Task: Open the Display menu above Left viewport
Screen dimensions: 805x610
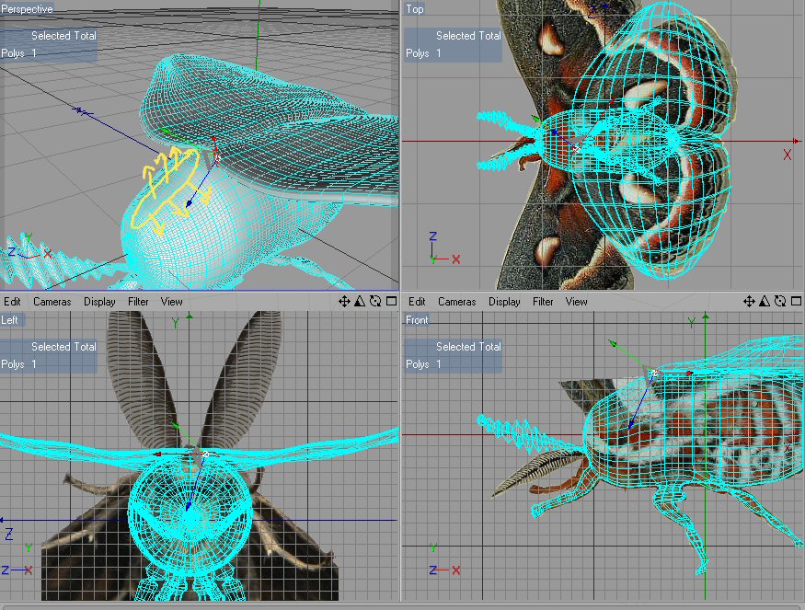Action: [99, 302]
